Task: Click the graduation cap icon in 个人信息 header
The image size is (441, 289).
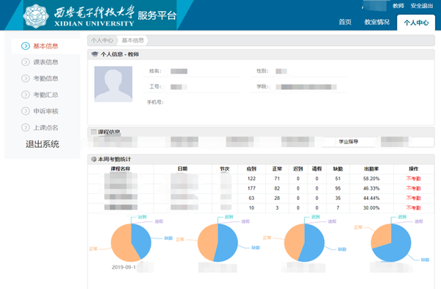Action: [95, 54]
